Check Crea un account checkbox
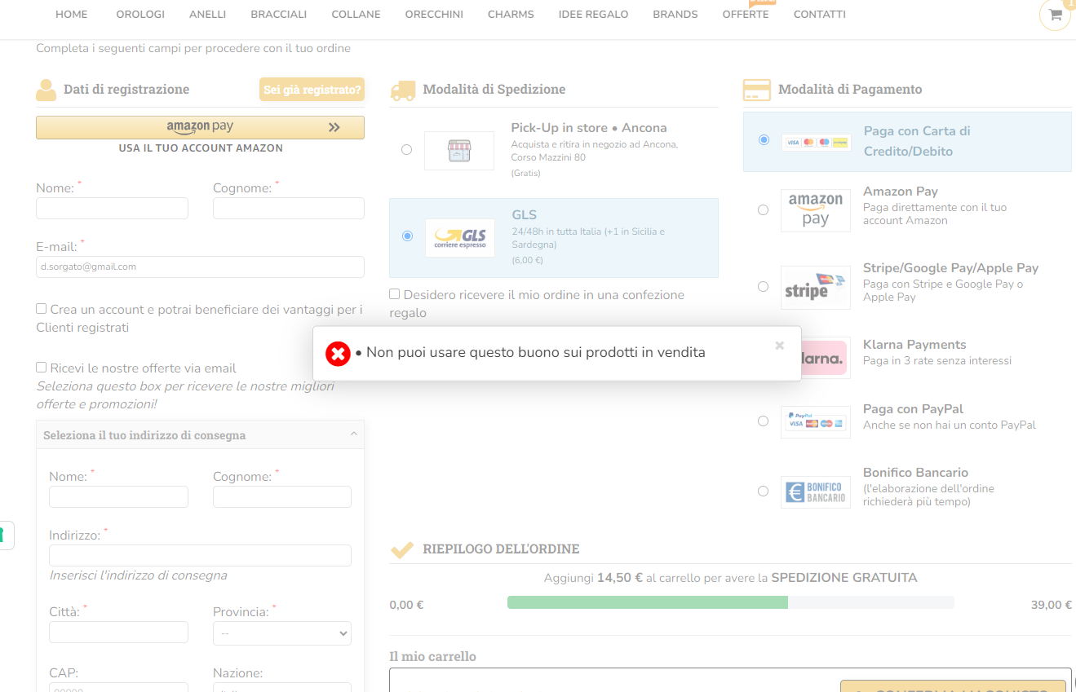Viewport: 1076px width, 692px height. pos(41,309)
